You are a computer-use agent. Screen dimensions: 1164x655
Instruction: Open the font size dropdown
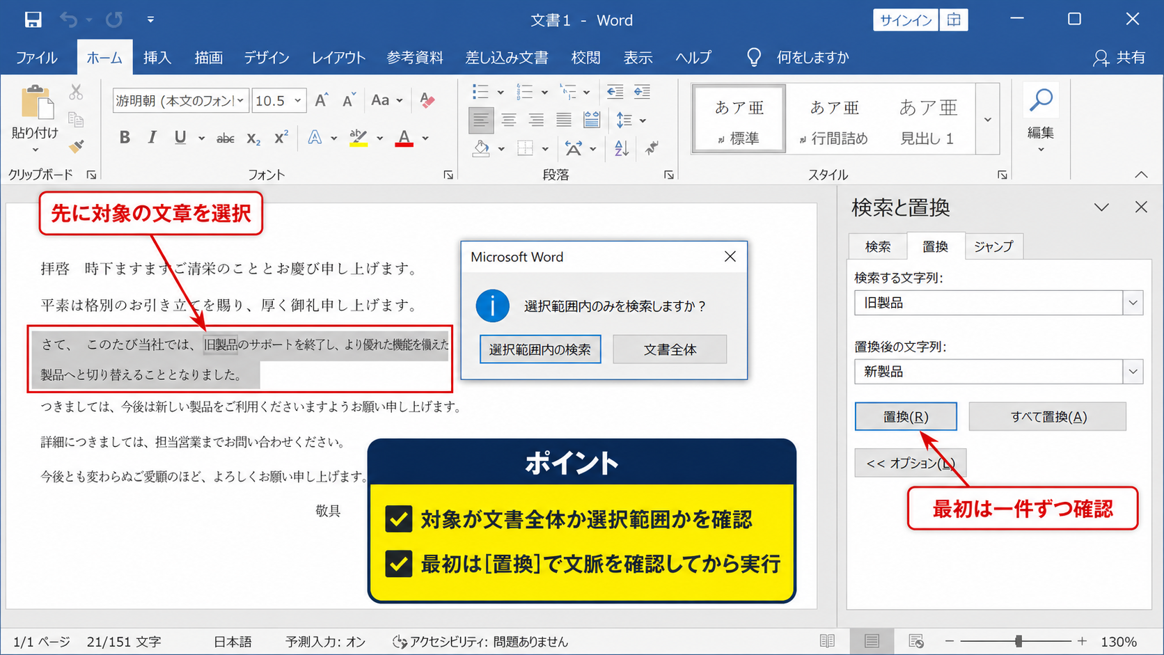[x=298, y=100]
